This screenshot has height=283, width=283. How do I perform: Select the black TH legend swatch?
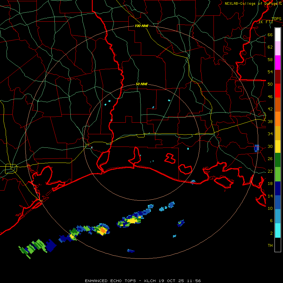point(278,245)
